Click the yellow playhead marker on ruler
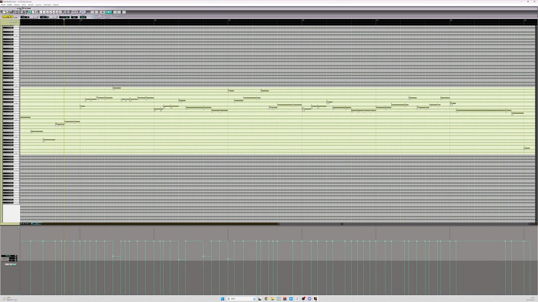Image resolution: width=538 pixels, height=302 pixels. point(64,20)
